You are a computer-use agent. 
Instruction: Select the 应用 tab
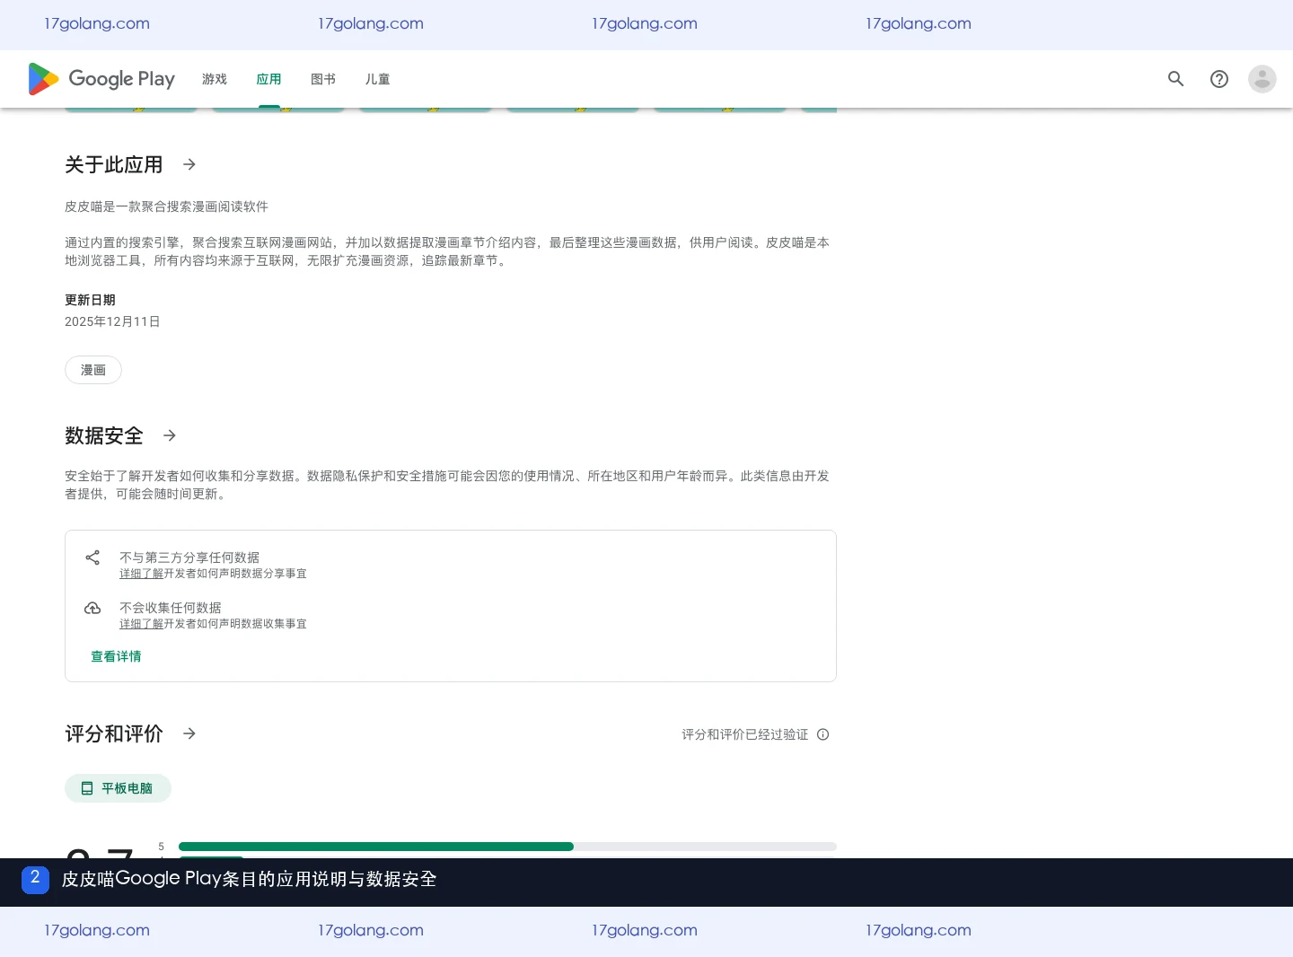(x=269, y=79)
